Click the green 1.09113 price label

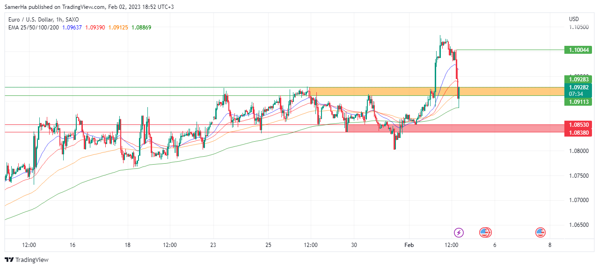[x=578, y=101]
